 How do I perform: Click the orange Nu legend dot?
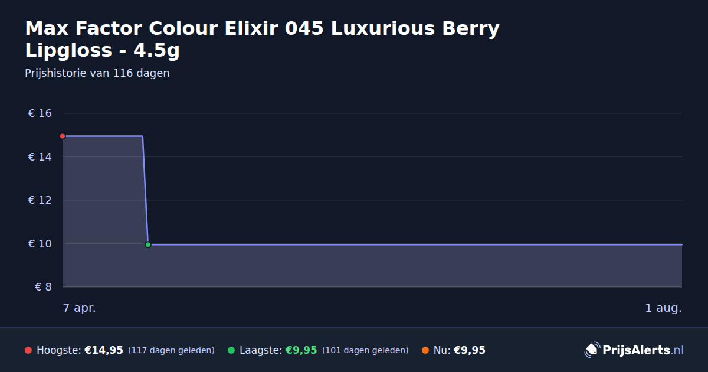point(425,350)
